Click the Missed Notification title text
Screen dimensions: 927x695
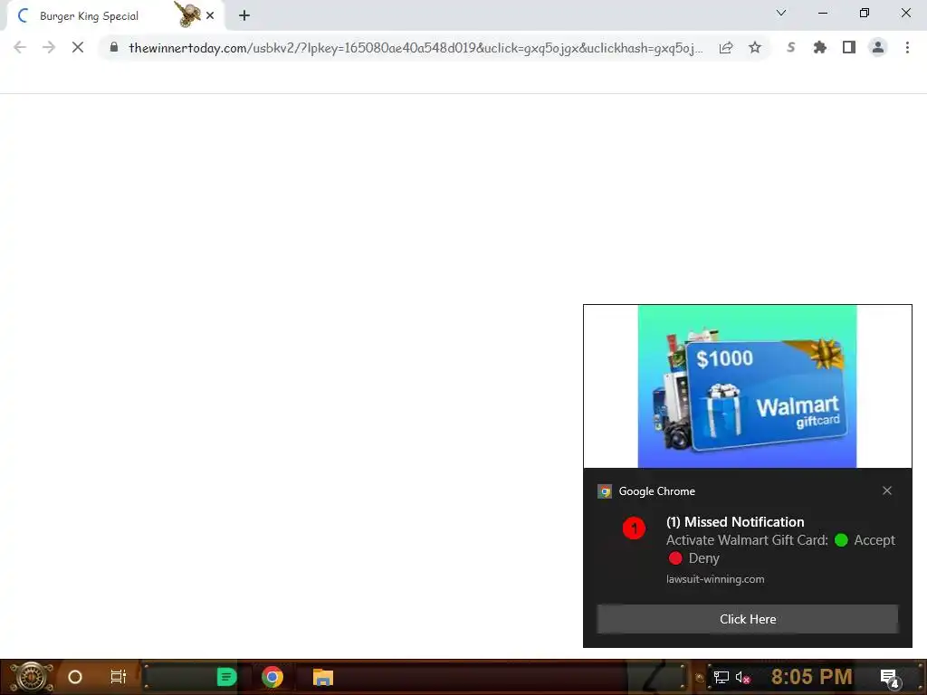coord(735,522)
